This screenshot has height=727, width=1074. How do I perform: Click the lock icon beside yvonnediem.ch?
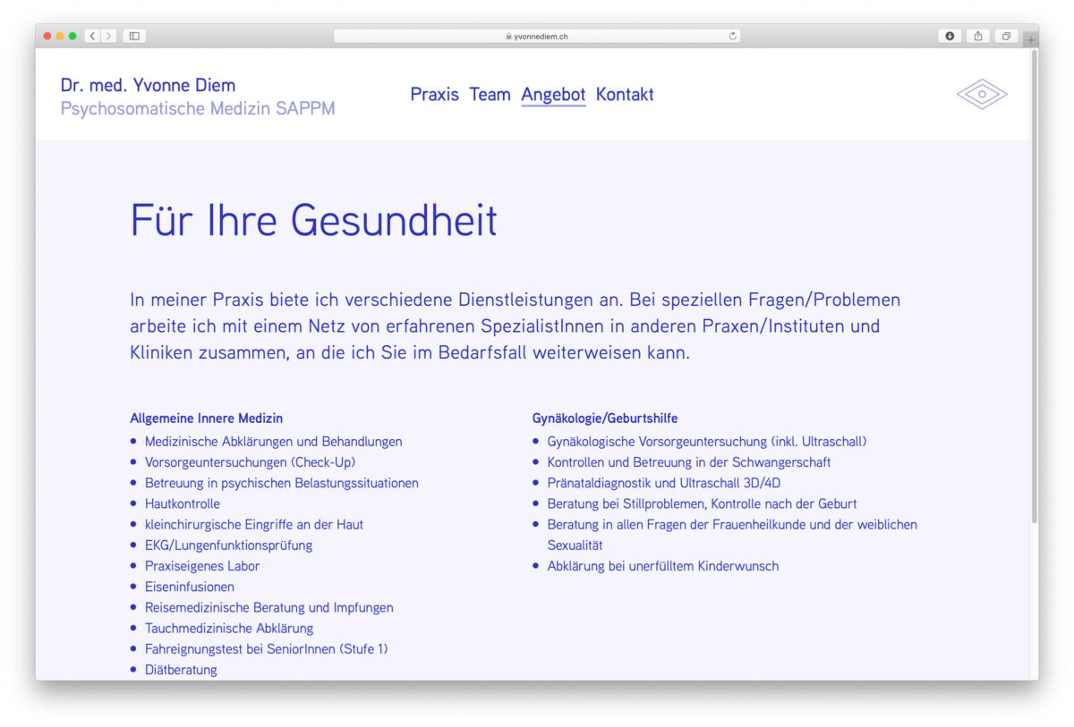(x=508, y=37)
